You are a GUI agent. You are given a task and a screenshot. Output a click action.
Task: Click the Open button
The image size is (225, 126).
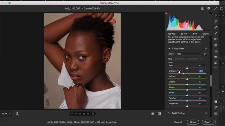point(207,122)
